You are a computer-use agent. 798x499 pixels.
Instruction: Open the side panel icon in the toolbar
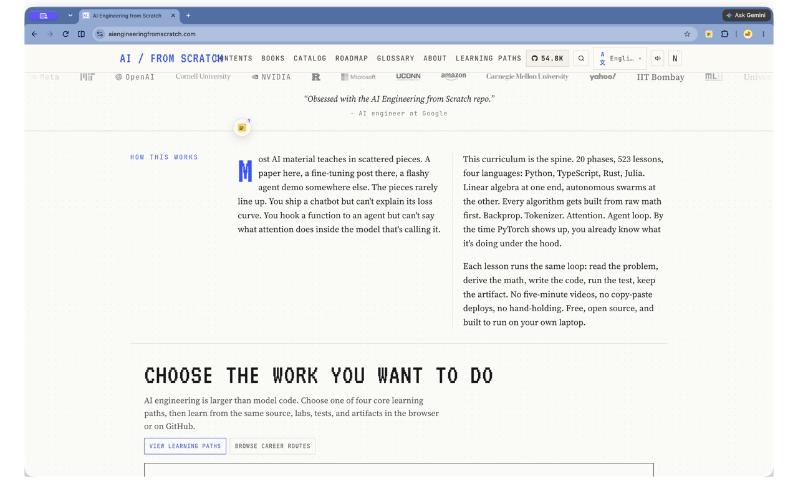click(x=81, y=34)
